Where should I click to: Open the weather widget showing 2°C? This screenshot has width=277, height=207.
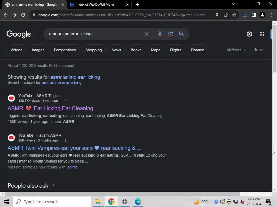tap(200, 202)
